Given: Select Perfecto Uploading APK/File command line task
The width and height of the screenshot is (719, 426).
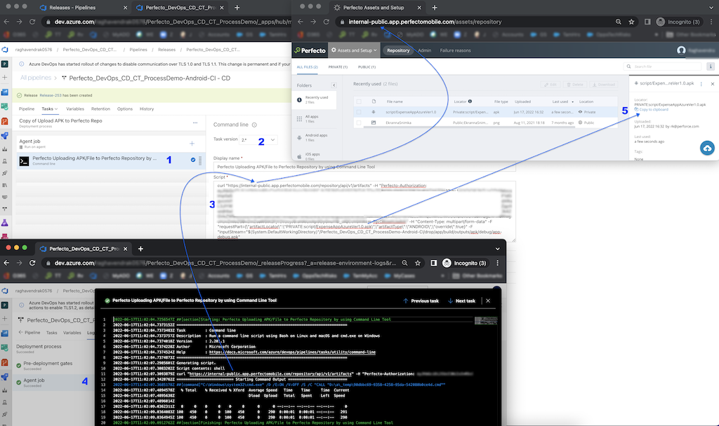Looking at the screenshot, I should pos(110,160).
